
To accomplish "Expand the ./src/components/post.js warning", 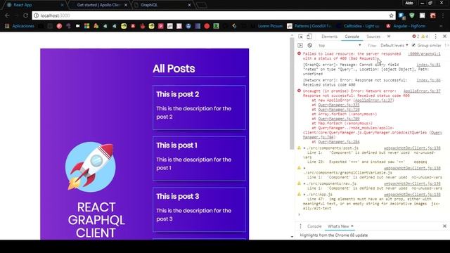I will [304, 148].
